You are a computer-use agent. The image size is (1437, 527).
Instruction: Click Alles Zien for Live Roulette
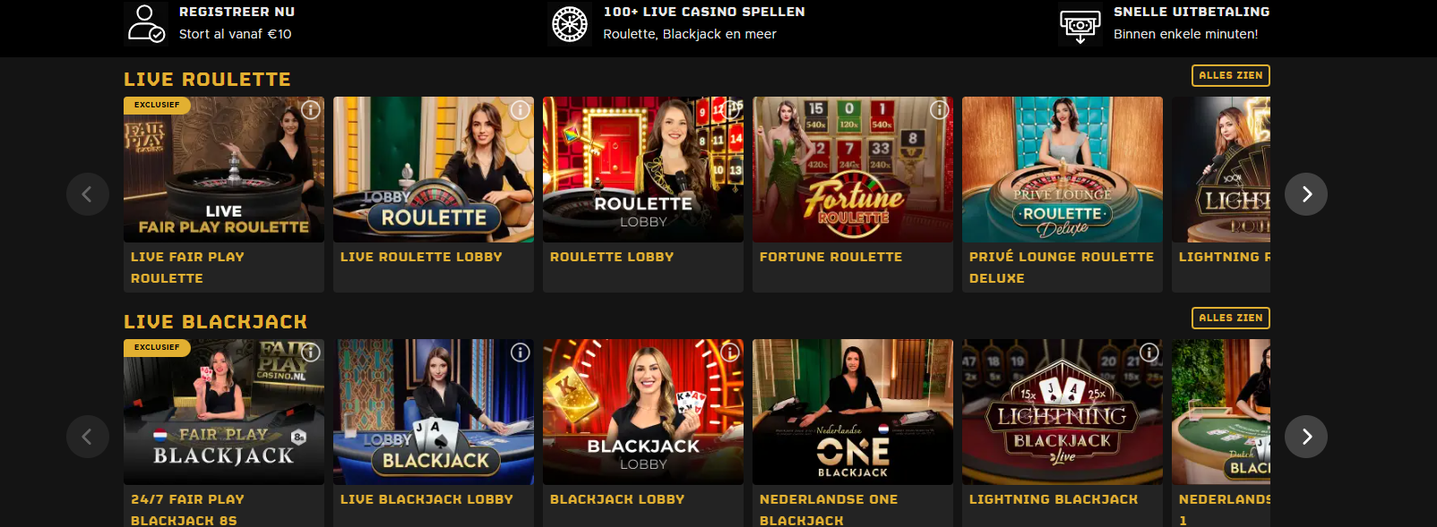point(1231,75)
